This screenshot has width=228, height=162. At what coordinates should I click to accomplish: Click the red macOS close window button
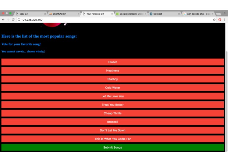click(x=3, y=13)
